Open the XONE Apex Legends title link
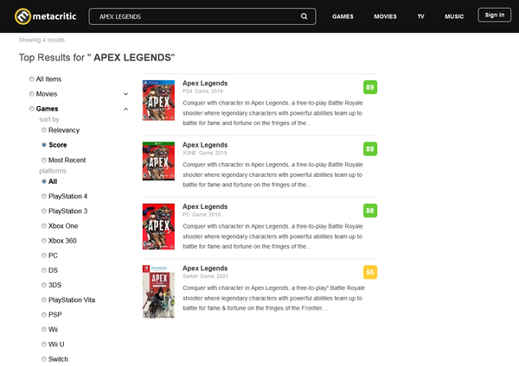The image size is (519, 366). (205, 145)
